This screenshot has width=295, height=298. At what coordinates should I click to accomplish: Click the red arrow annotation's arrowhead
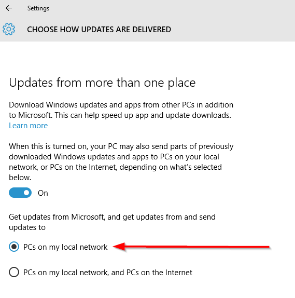click(x=119, y=247)
